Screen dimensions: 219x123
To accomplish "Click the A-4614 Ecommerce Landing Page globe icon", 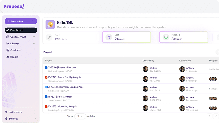I will point(46,87).
